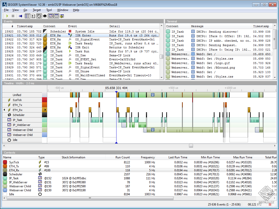Stop recording with the gray square icon
Viewport: 279px width, 209px height.
tap(13, 16)
